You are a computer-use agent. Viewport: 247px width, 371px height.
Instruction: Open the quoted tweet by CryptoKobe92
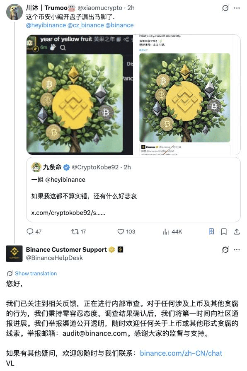[x=133, y=190]
